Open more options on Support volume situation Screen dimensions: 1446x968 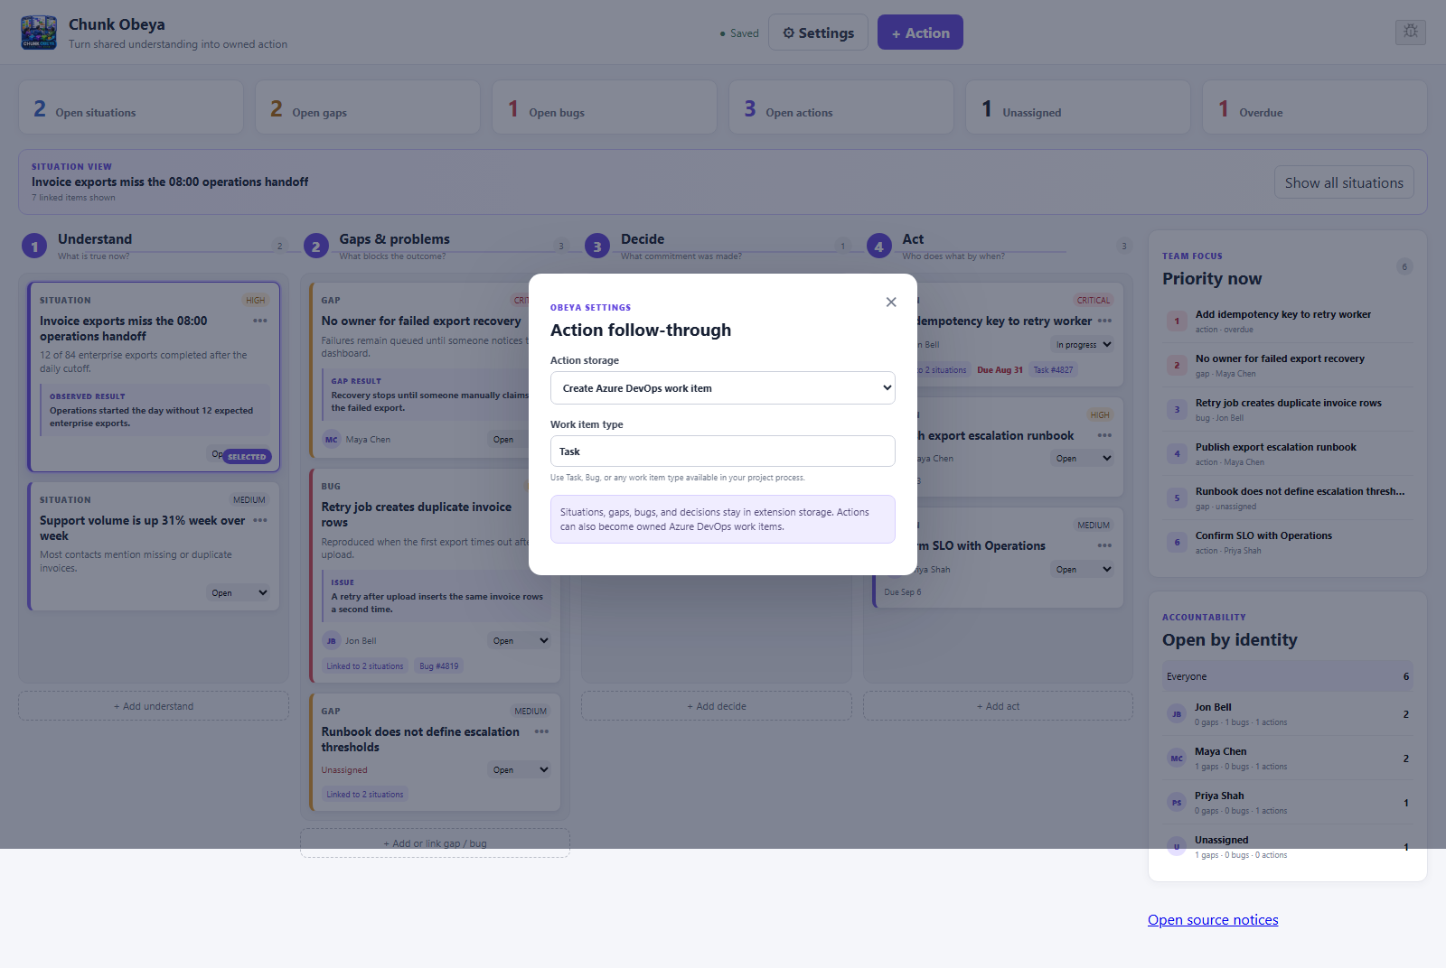tap(260, 520)
